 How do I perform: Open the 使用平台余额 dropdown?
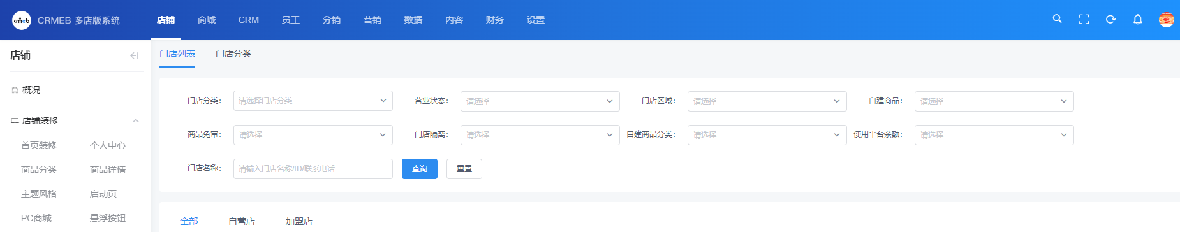(x=994, y=135)
